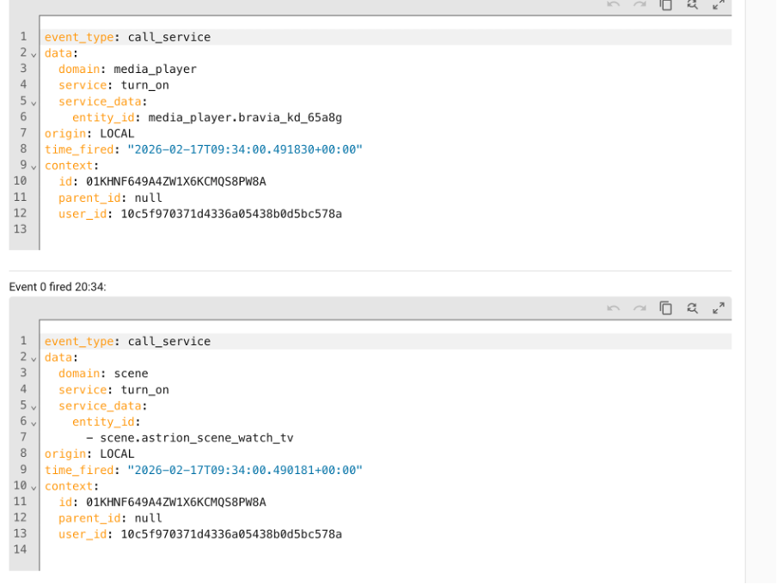This screenshot has width=777, height=584.
Task: Copy the scene event YAML in bottom editor
Action: point(665,308)
